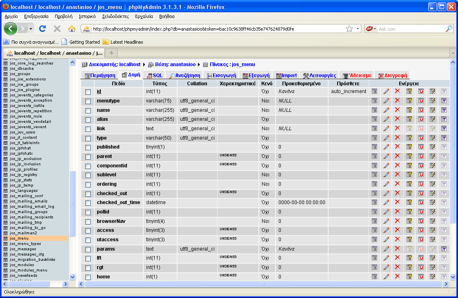
Task: Select the access row checkbox
Action: (x=88, y=231)
